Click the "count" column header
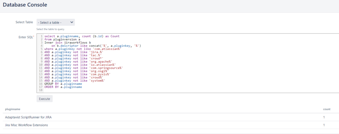The height and width of the screenshot is (134, 339). click(x=327, y=109)
